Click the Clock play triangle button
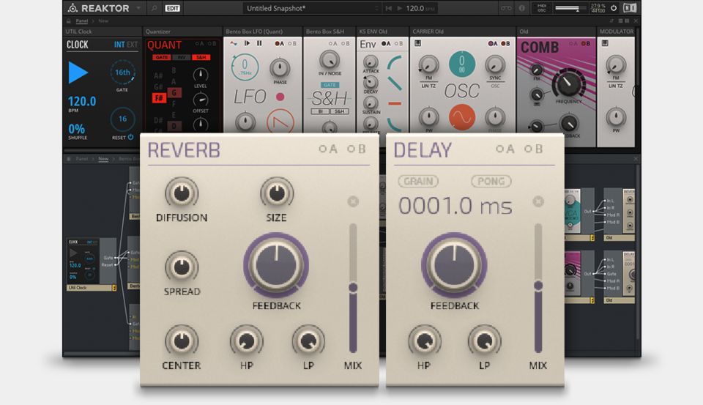The height and width of the screenshot is (405, 703). tap(78, 73)
